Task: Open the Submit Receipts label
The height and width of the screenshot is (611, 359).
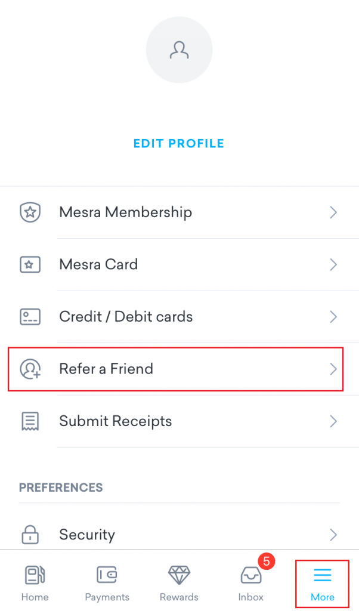Action: coord(115,421)
